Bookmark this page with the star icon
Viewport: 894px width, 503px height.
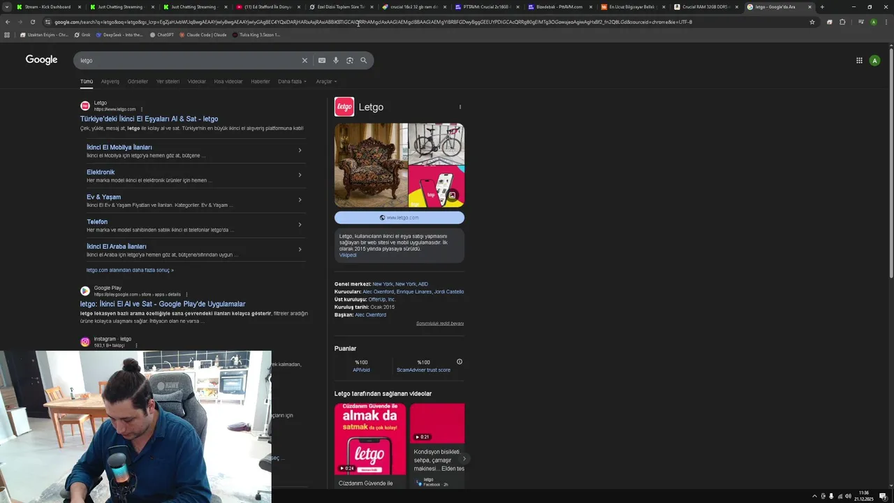812,22
